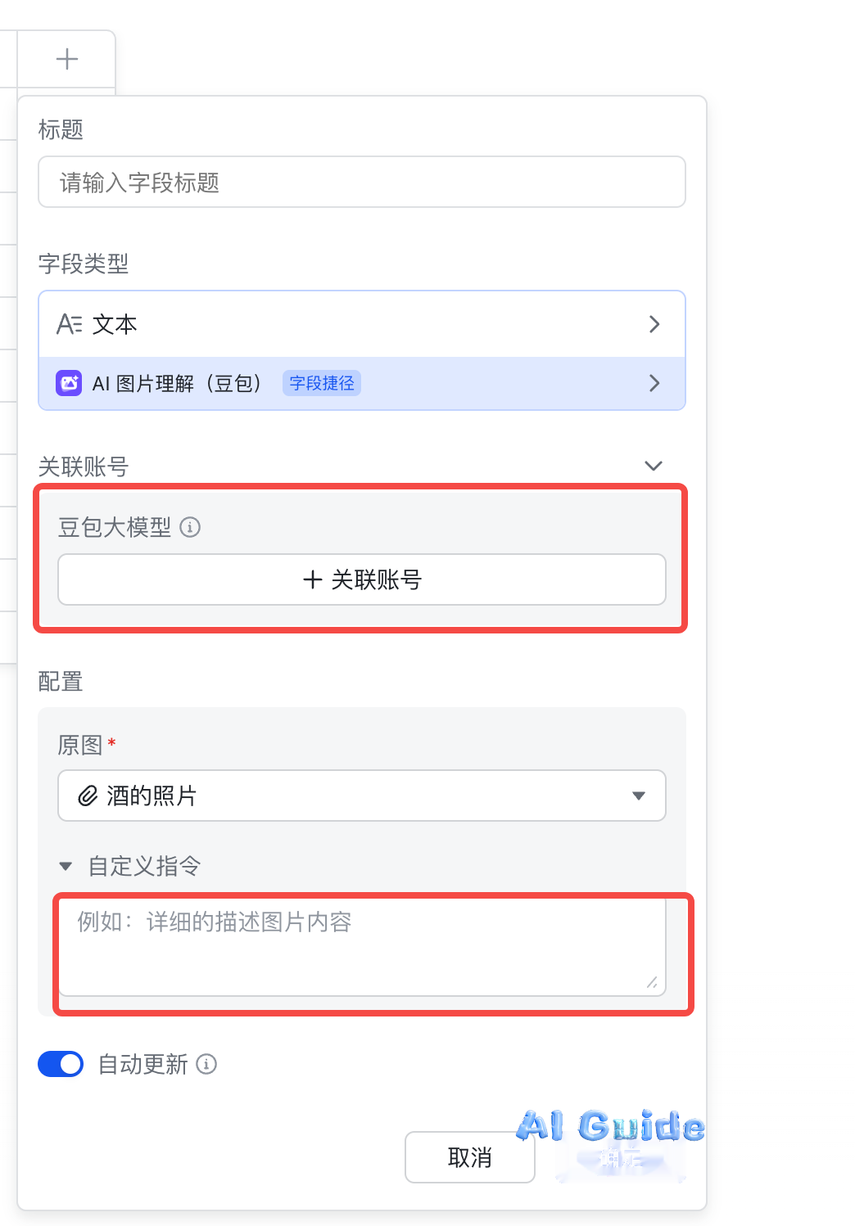This screenshot has width=855, height=1226.
Task: Click the 取消 cancel button
Action: click(470, 1157)
